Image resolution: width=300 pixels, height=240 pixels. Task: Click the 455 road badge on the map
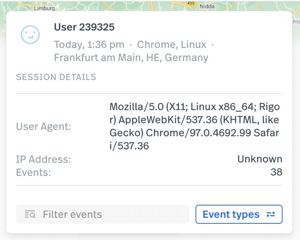[x=191, y=3]
